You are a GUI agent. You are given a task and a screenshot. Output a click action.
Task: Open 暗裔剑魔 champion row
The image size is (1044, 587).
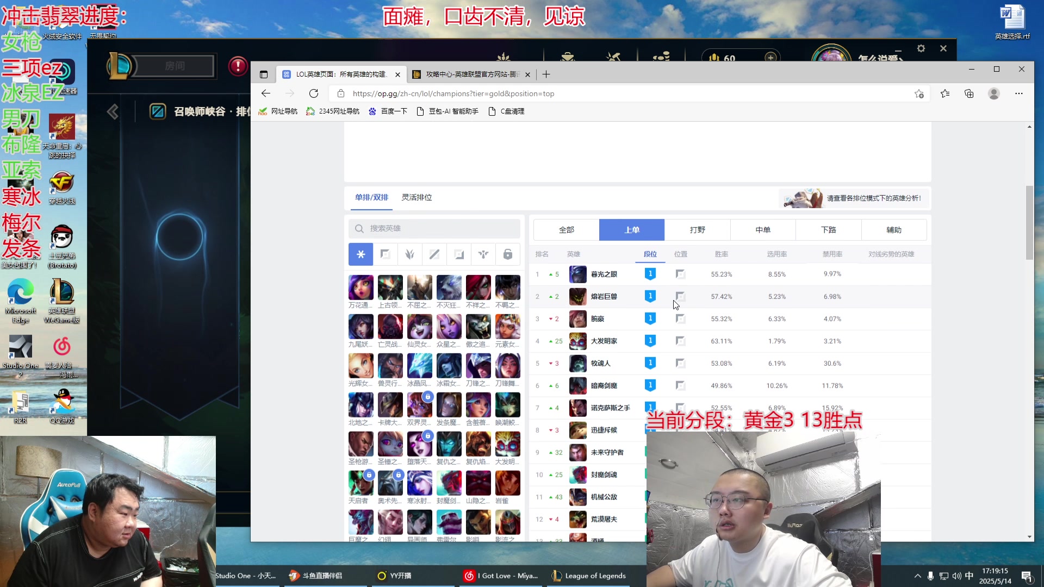click(730, 386)
